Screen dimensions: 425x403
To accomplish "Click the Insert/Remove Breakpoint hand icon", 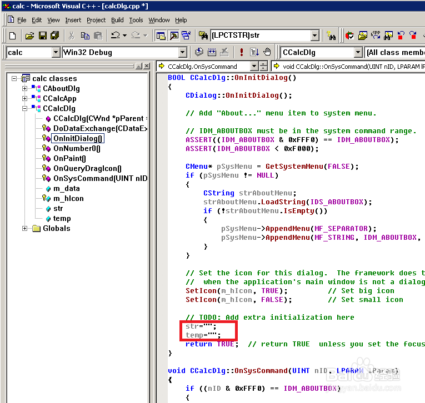I will 267,52.
